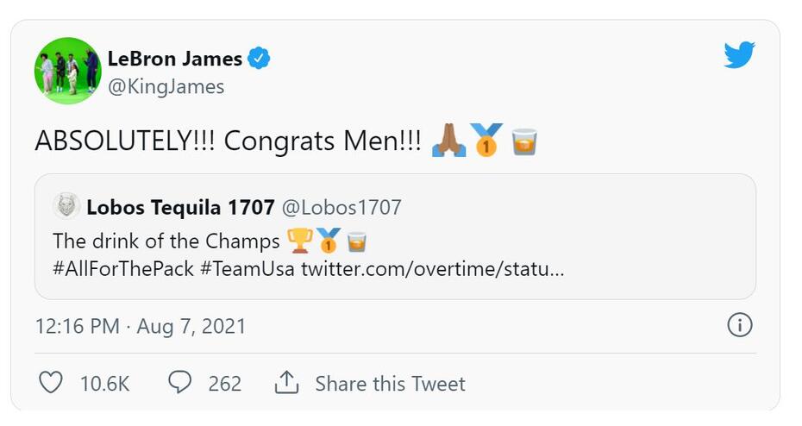Follow the twitter.com/overtime status link
The image size is (802, 426).
pos(432,268)
